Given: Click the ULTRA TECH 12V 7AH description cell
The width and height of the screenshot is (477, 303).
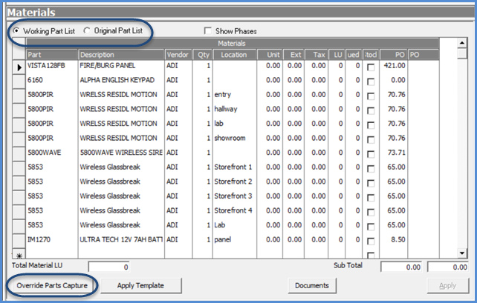Looking at the screenshot, I should click(x=121, y=239).
